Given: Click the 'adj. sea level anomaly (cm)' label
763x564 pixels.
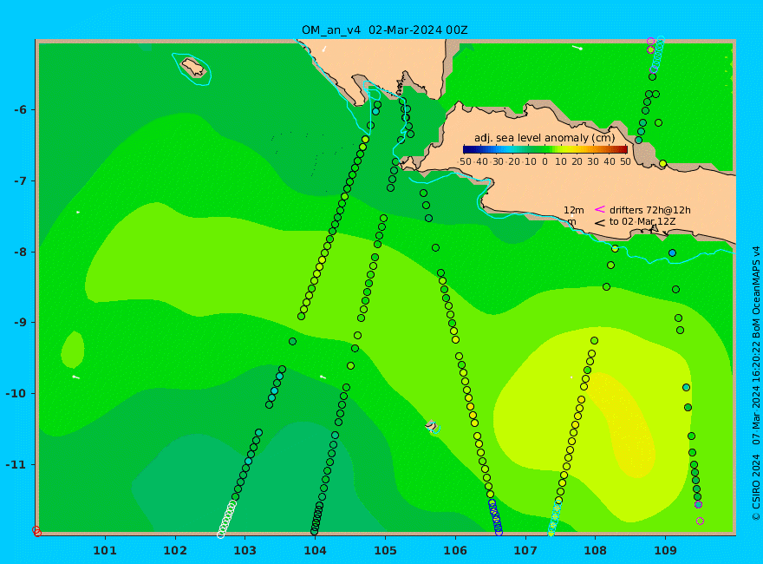Looking at the screenshot, I should click(x=545, y=138).
